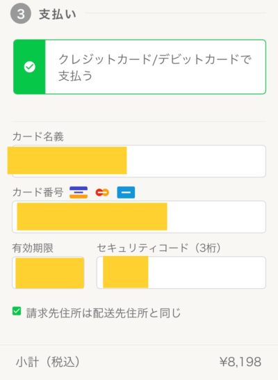The image size is (278, 380).
Task: Click the green side panel of card option
Action: (x=29, y=67)
